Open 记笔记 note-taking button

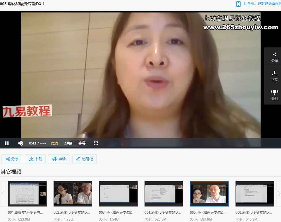tap(84, 159)
